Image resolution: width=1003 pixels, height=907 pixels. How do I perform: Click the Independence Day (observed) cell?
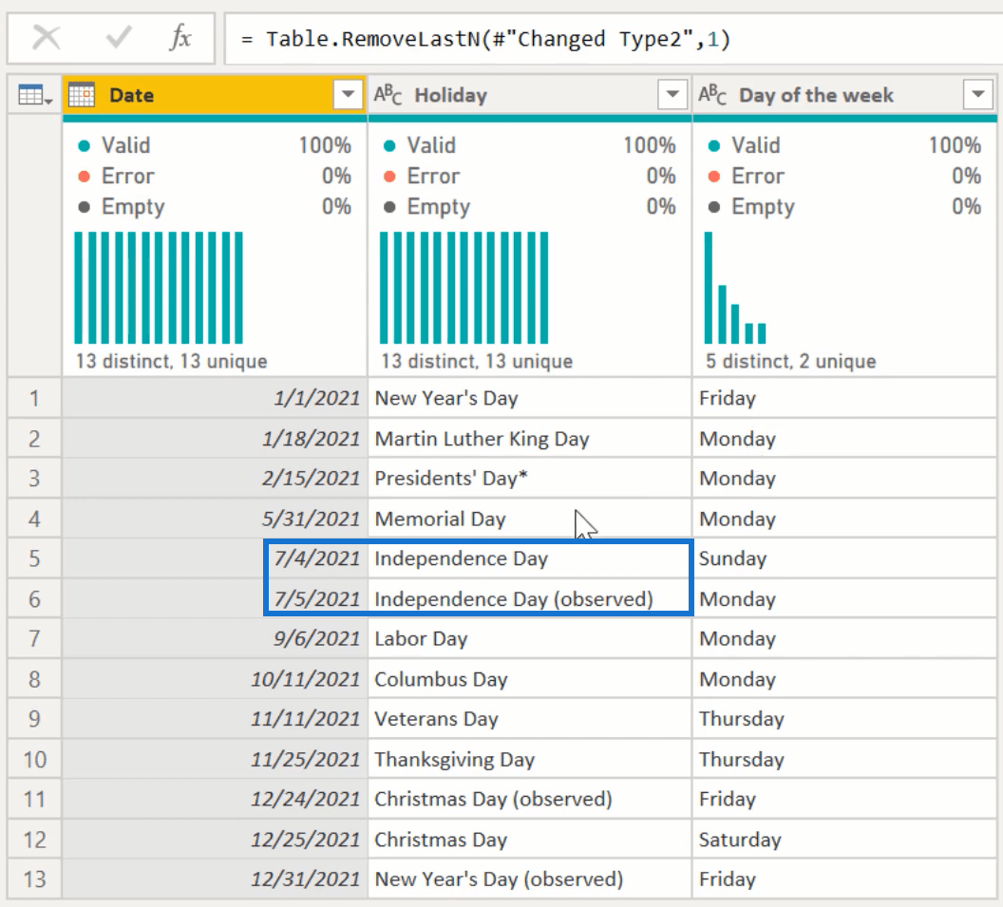coord(530,598)
